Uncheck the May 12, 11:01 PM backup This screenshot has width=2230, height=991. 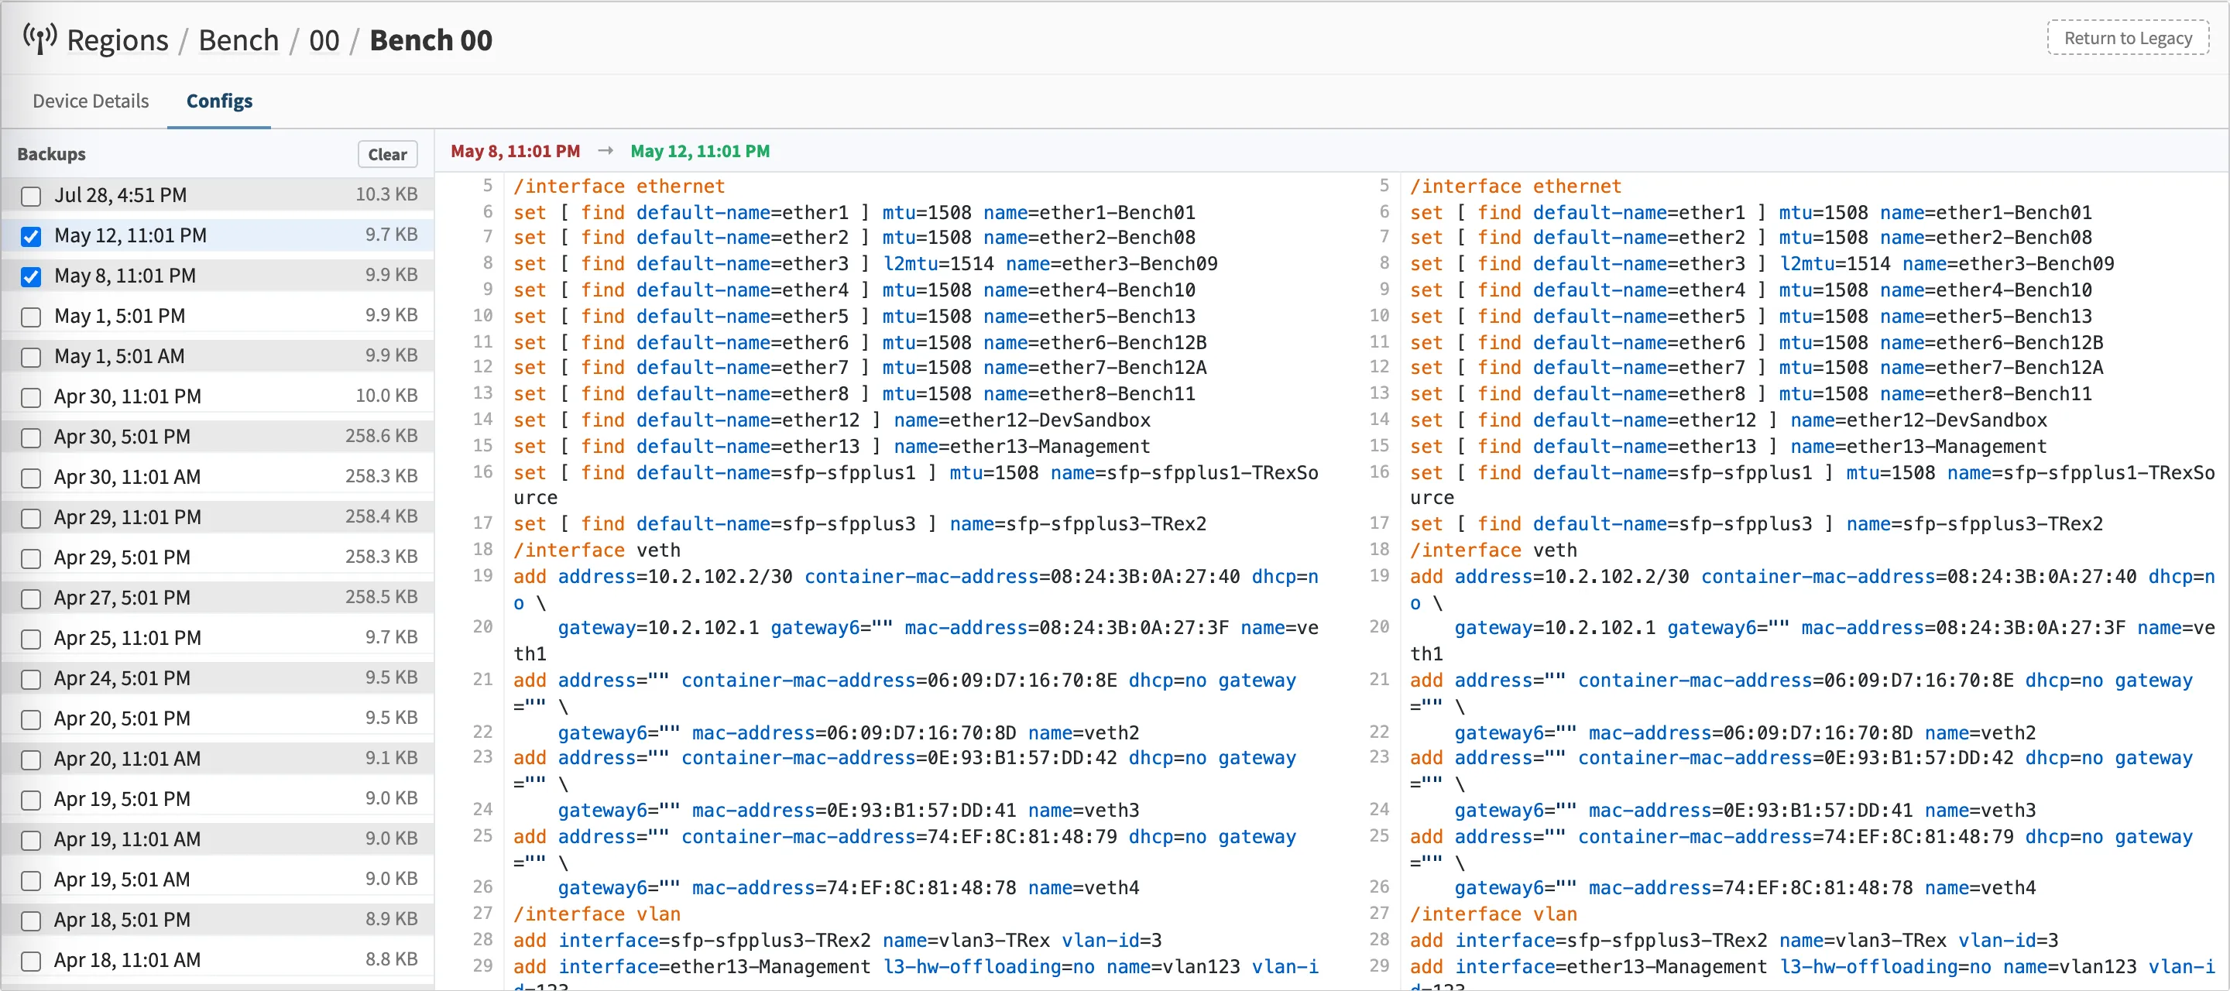[31, 236]
